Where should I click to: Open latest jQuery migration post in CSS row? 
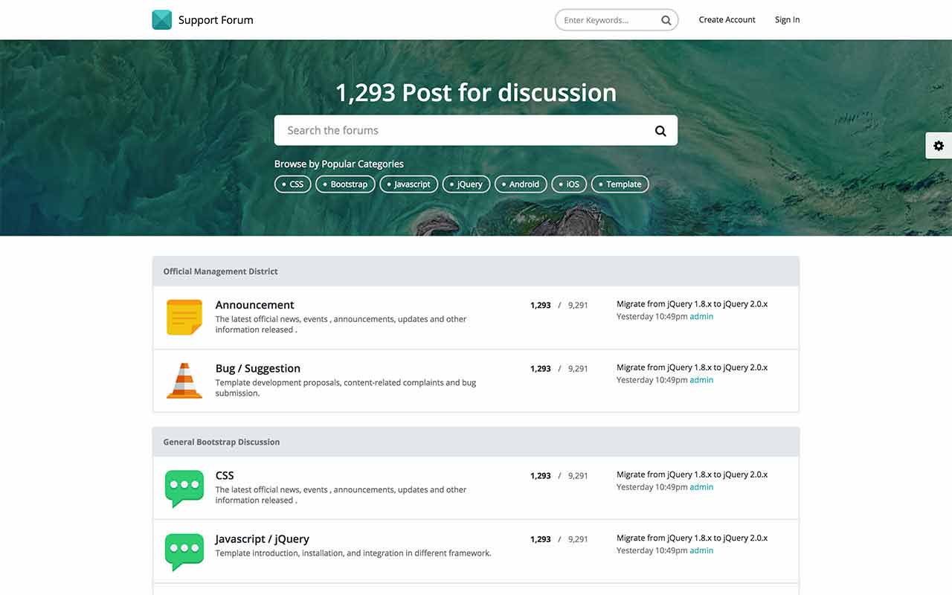pos(692,475)
